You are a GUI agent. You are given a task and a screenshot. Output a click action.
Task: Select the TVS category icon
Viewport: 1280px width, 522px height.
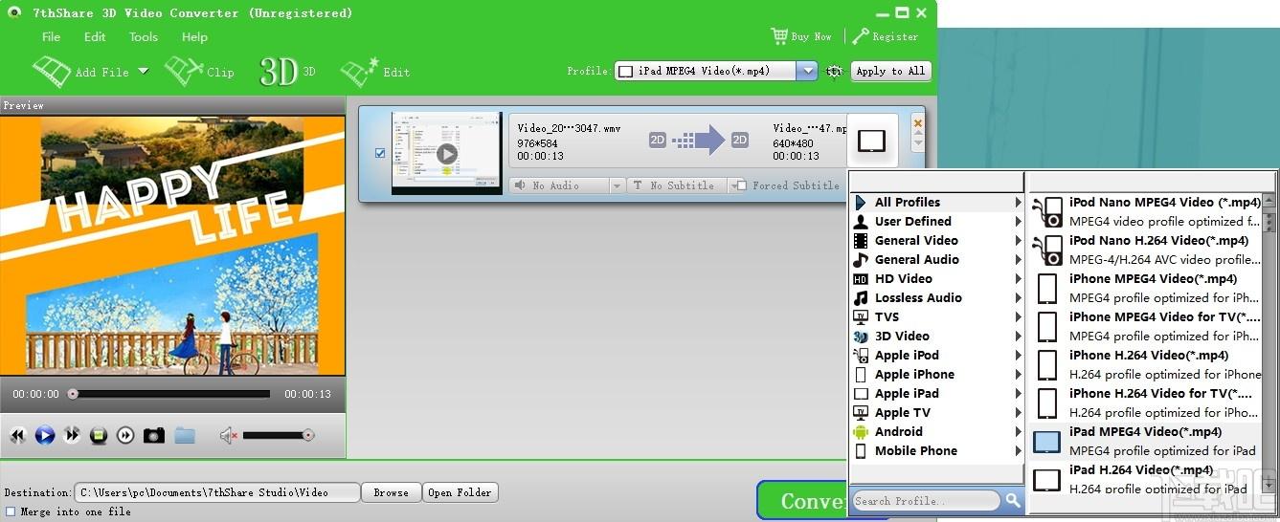click(x=860, y=316)
